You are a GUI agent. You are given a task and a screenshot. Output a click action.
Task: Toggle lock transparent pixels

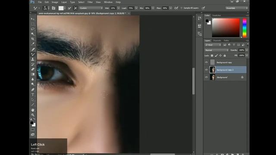tap(212, 56)
